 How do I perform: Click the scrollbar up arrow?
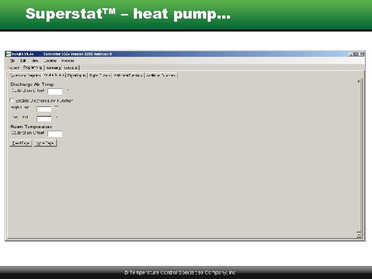(x=359, y=82)
